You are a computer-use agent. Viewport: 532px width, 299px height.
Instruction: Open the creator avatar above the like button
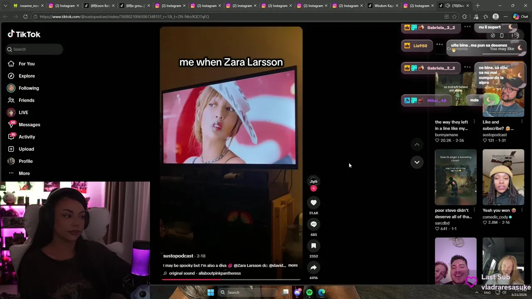pyautogui.click(x=313, y=181)
